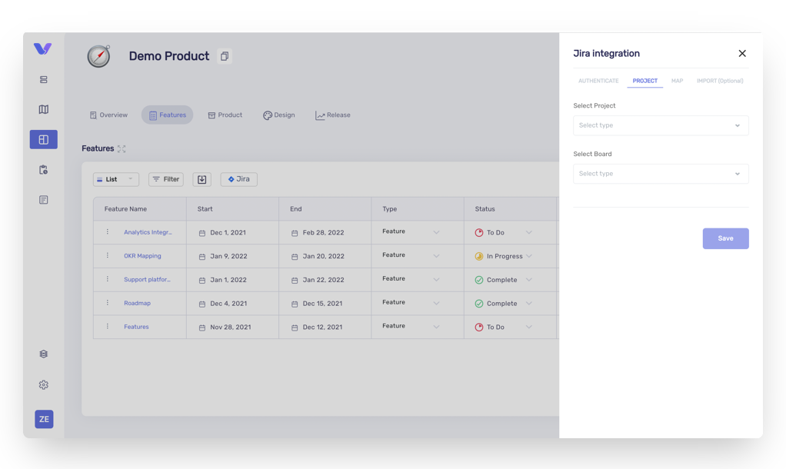Screen dimensions: 786x469
Task: Click the Jan 20, 2022 end date
Action: point(323,256)
